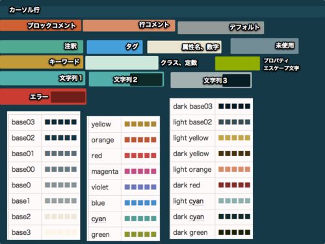The width and height of the screenshot is (325, 244).
Task: Click the light yellow color squares
Action: coord(234,138)
